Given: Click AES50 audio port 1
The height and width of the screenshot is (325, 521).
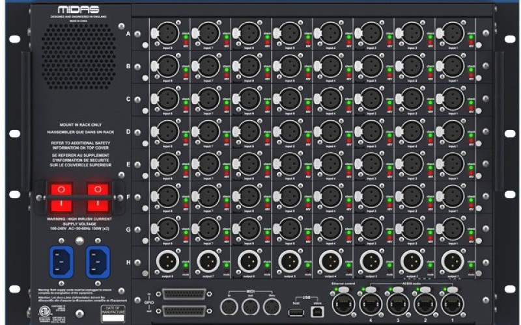Looking at the screenshot, I should coord(452,304).
